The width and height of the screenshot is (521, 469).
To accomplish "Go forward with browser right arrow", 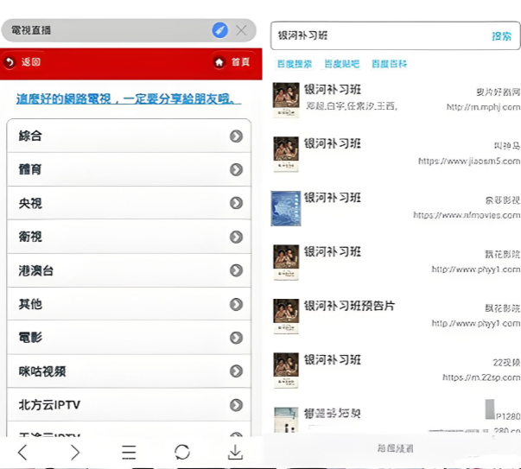I will (75, 453).
